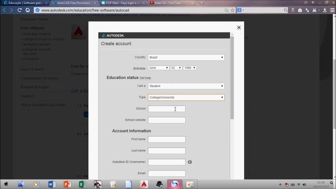Open the blank document icon in taskbar

129,184
